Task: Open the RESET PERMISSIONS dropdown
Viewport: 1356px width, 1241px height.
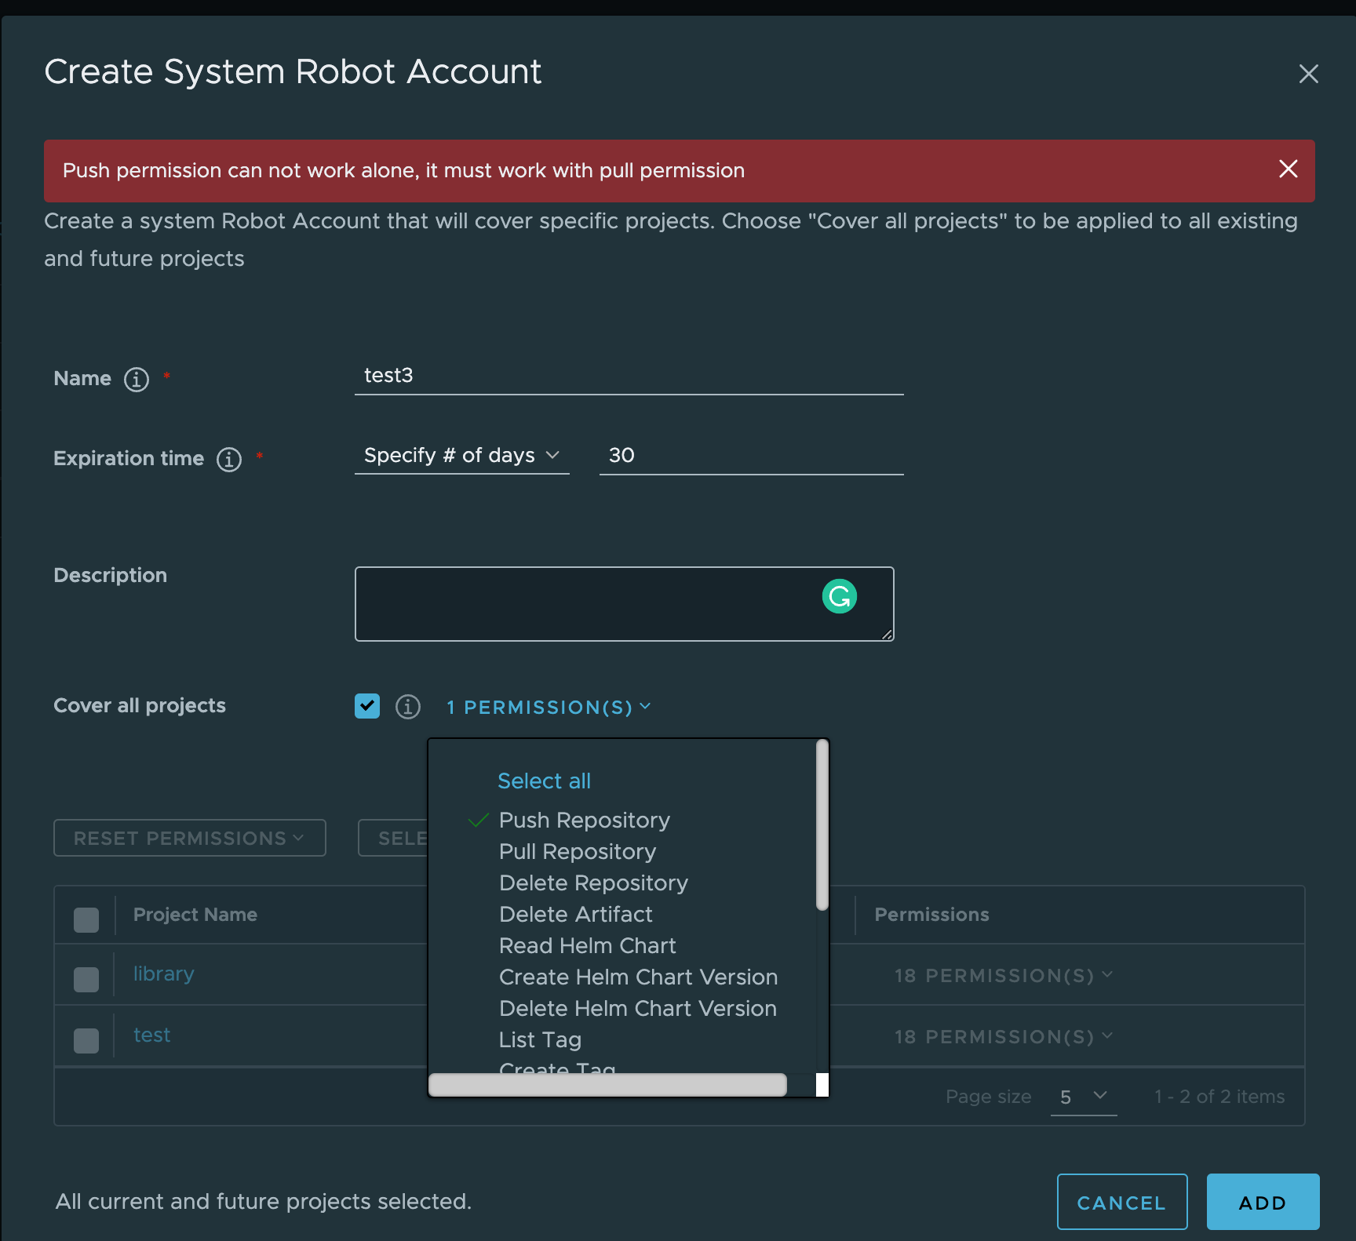Action: pos(190,838)
